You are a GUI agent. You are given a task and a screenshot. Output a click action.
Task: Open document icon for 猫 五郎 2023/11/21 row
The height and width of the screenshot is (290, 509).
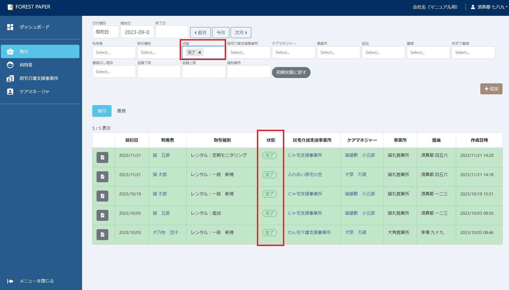point(102,157)
